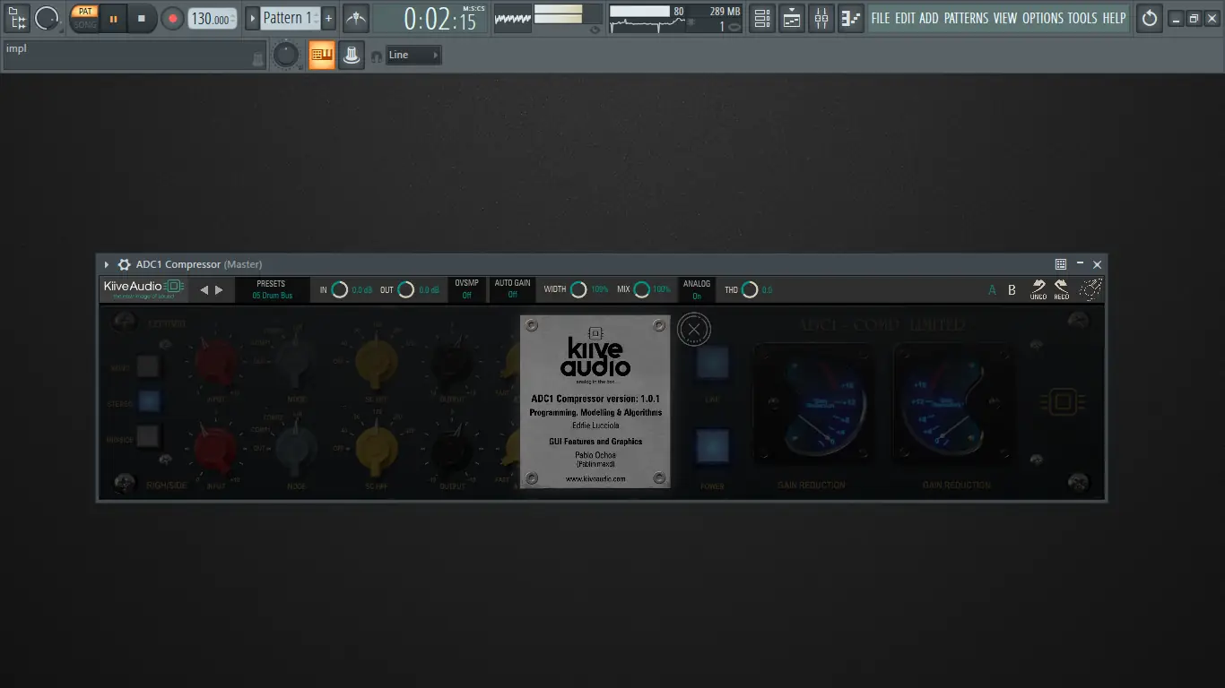Click the dimmed STEREO mode button
This screenshot has width=1225, height=688.
pos(148,402)
